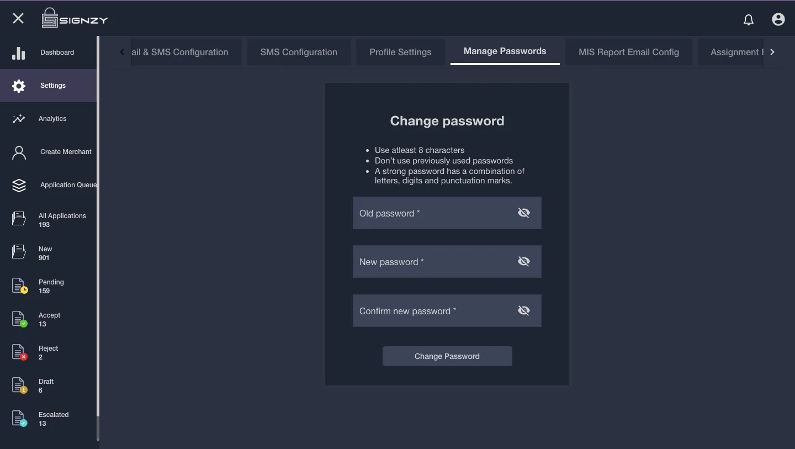Click the All Applications folder icon
The height and width of the screenshot is (449, 795).
(x=19, y=219)
